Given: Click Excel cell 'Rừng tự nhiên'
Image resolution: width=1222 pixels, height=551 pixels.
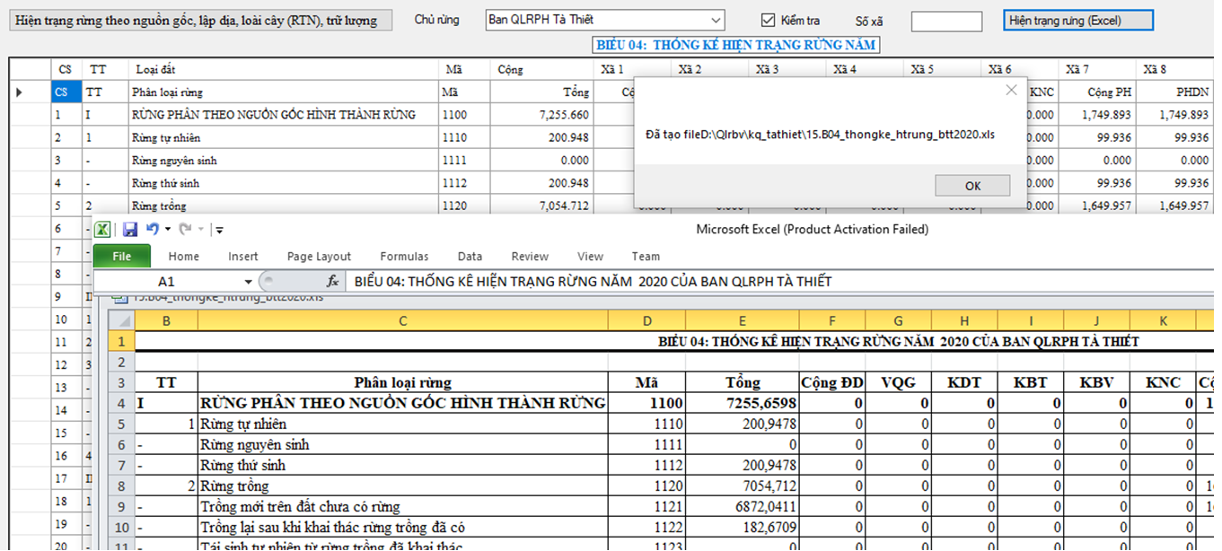Looking at the screenshot, I should click(x=402, y=424).
